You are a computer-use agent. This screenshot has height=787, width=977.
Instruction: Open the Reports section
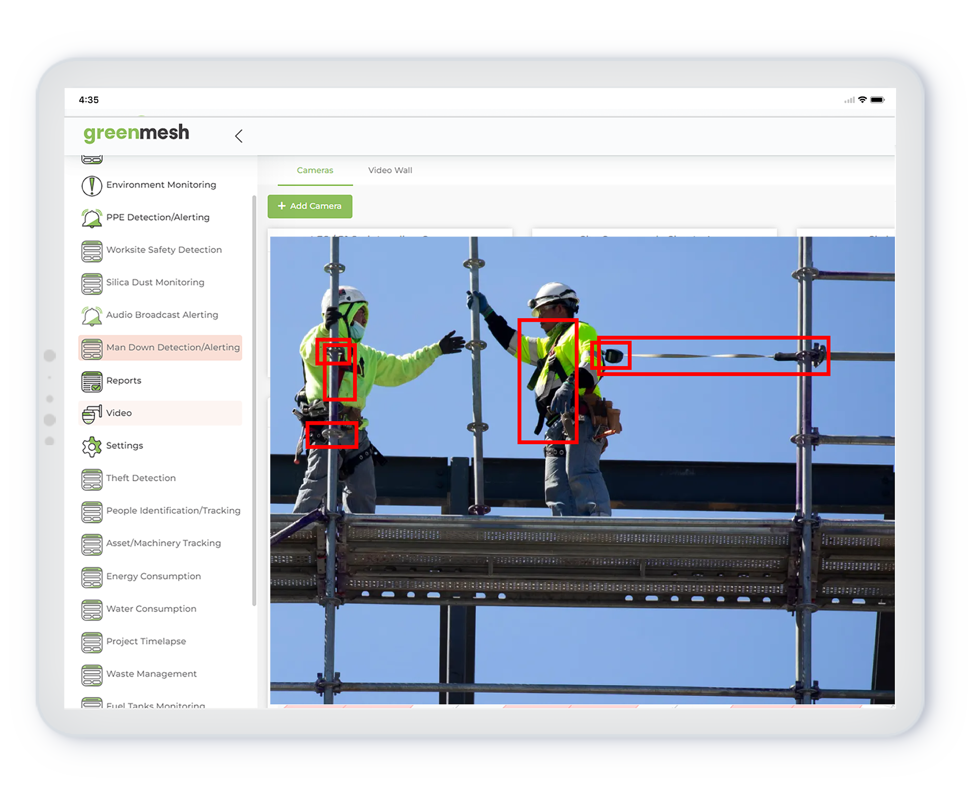124,381
